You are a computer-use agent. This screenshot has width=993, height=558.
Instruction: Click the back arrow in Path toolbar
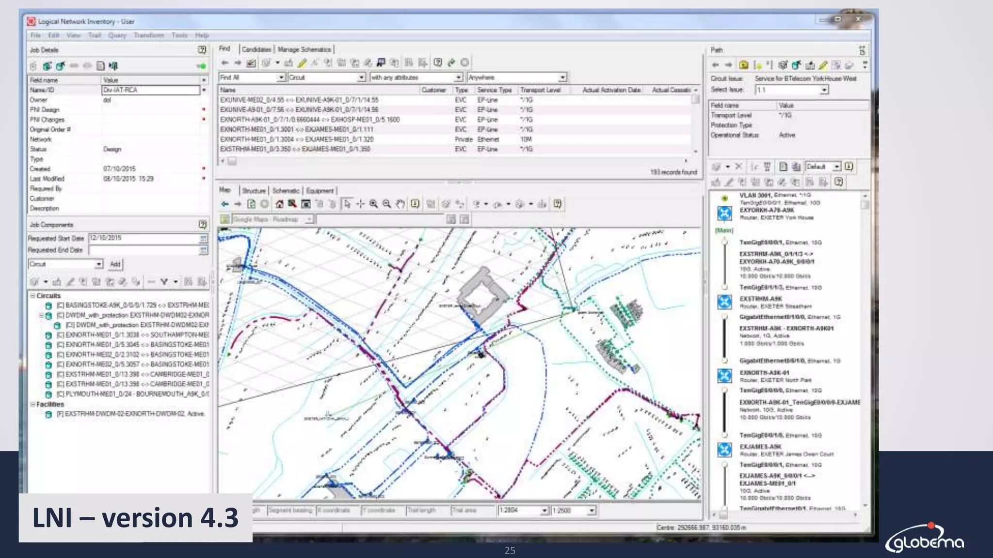[x=715, y=65]
